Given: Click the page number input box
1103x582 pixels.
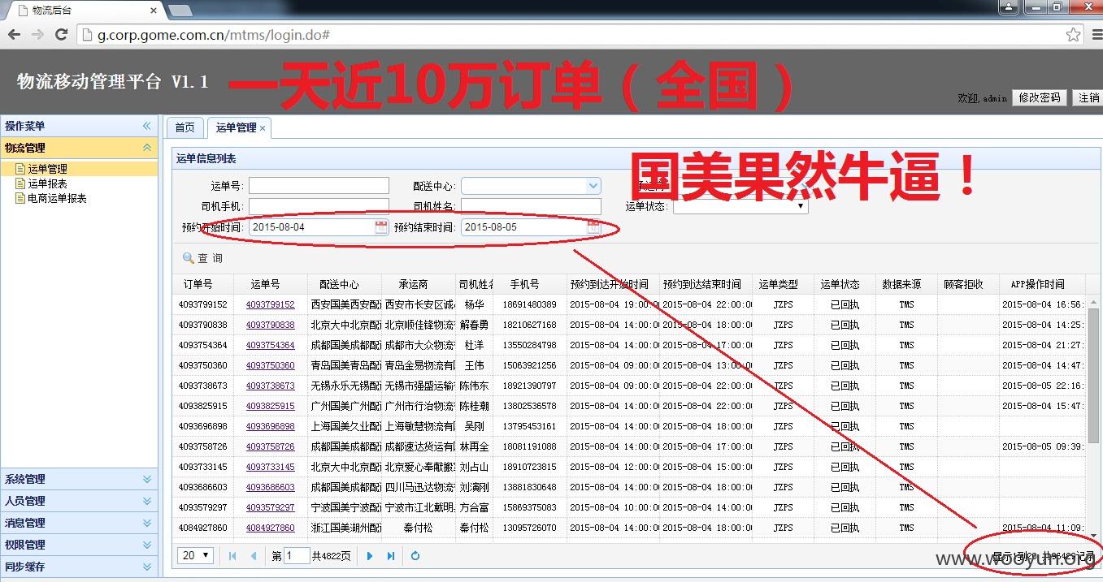Looking at the screenshot, I should pos(297,556).
